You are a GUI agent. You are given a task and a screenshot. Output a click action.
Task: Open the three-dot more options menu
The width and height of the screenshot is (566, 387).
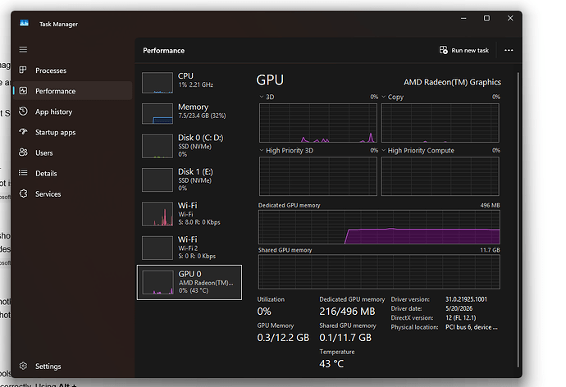tap(509, 50)
